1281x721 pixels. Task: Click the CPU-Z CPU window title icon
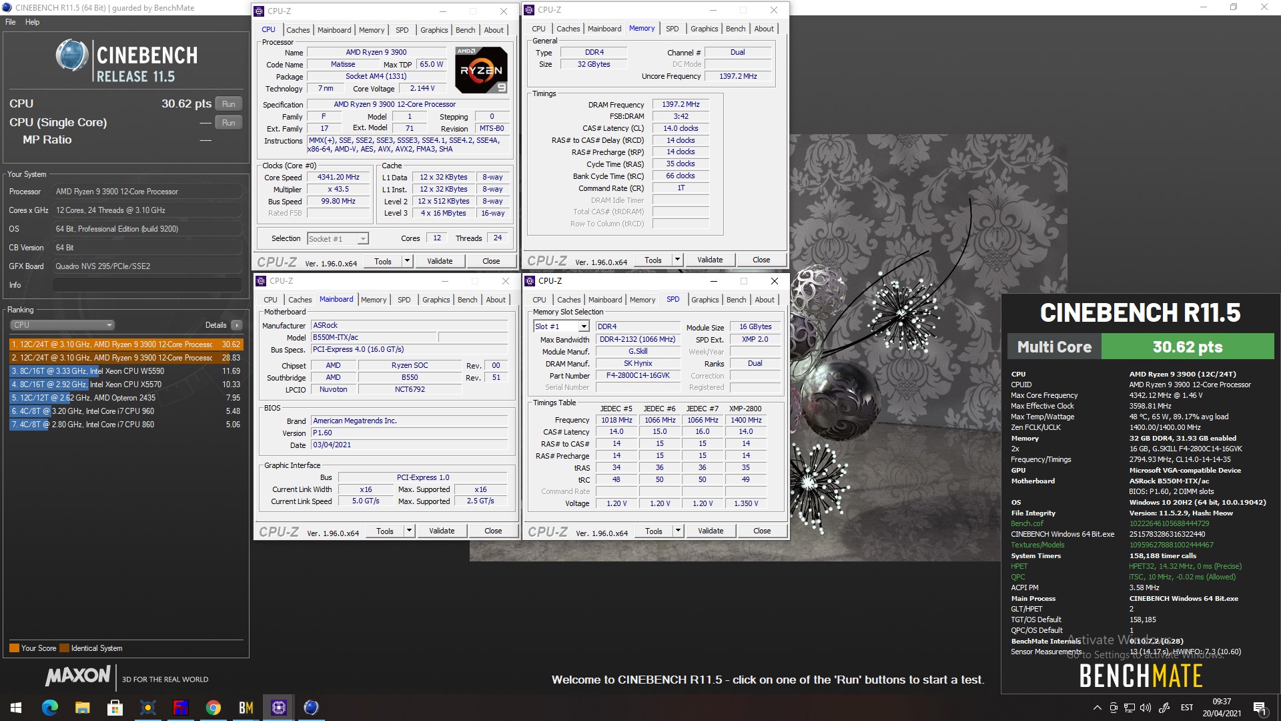click(260, 11)
